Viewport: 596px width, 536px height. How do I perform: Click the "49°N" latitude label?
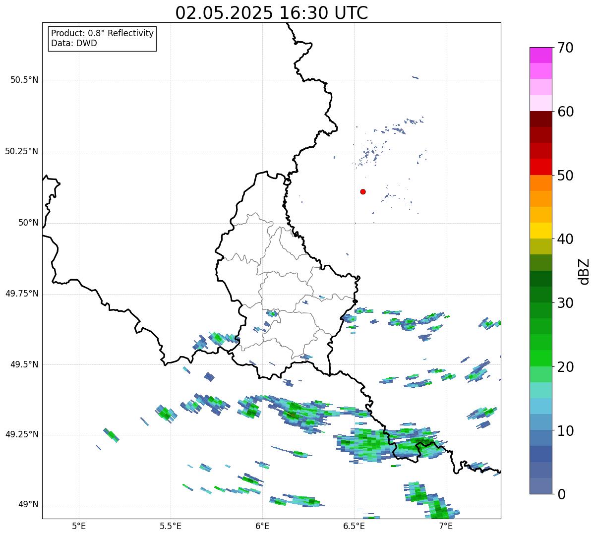point(28,504)
